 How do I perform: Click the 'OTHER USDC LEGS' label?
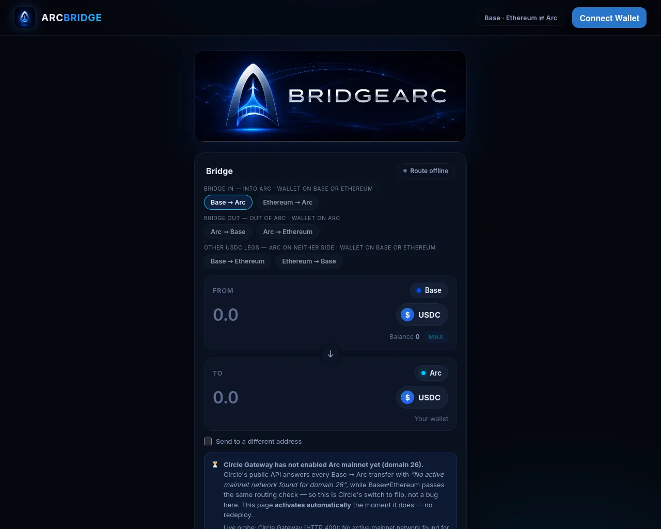[x=320, y=247]
